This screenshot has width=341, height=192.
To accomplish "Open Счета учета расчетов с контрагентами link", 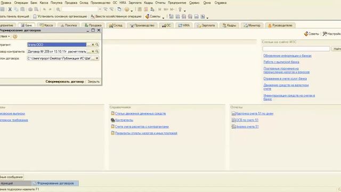I will point(142,126).
